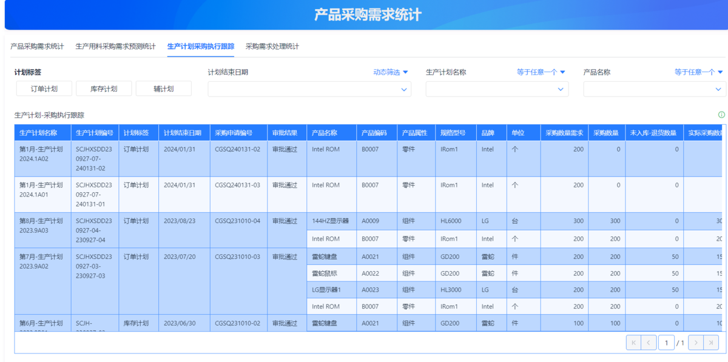
Task: Open the 生产用料采购需求预测统计 tab
Action: 115,47
